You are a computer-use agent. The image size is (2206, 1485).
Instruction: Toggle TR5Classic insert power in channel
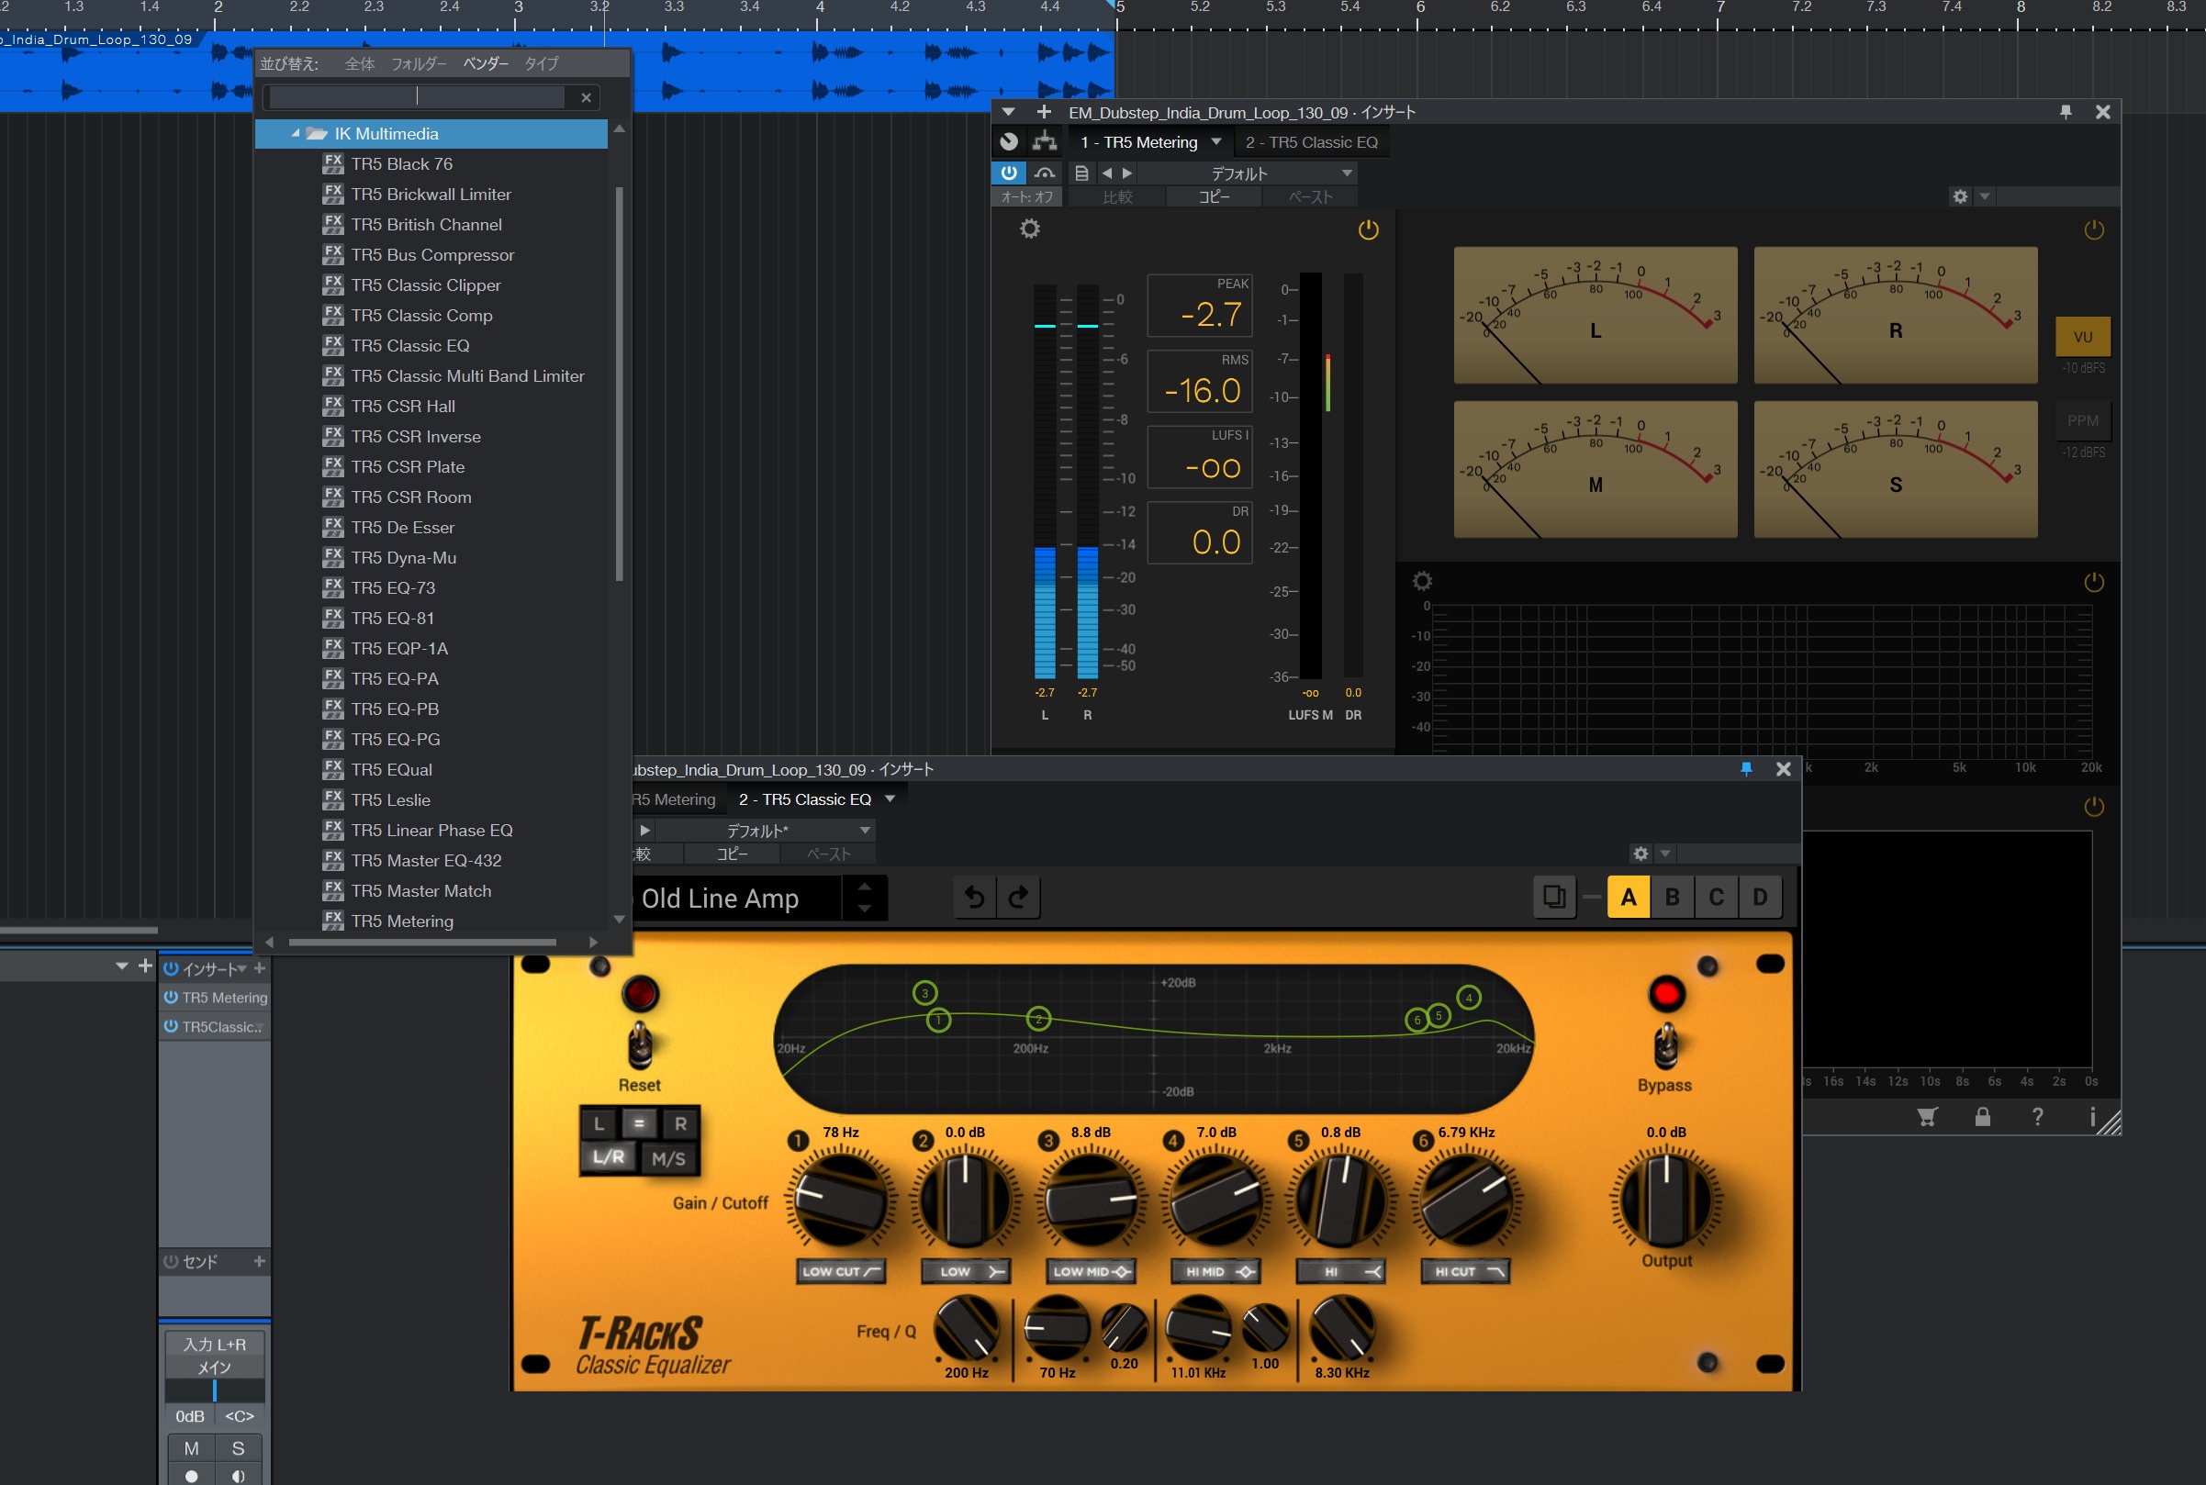[172, 1027]
